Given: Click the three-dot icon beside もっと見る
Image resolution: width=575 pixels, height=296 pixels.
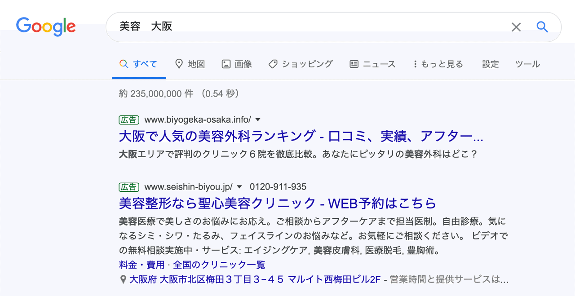Looking at the screenshot, I should (415, 64).
